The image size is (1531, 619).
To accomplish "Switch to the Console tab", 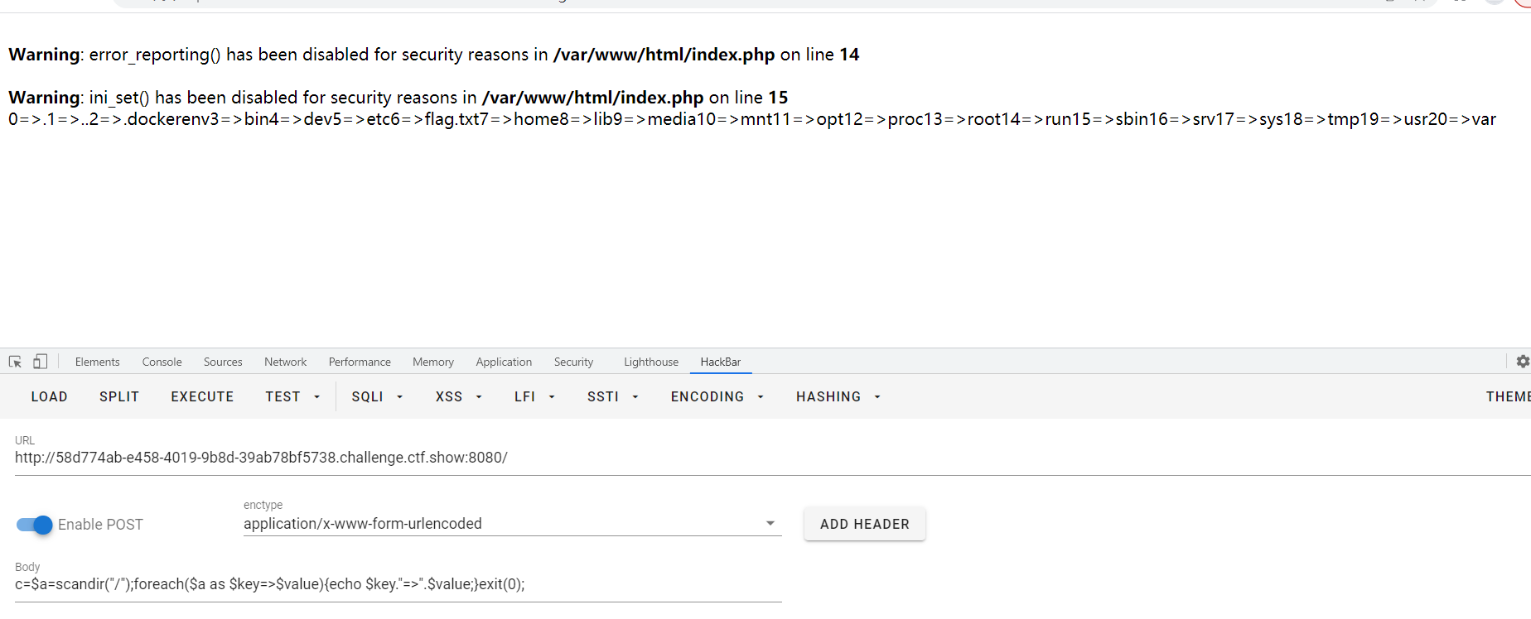I will point(162,362).
